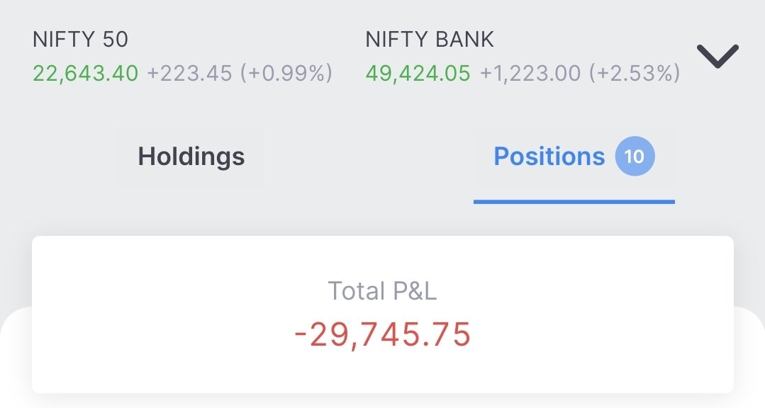Select the NIFTY 50 change +223.45

pyautogui.click(x=189, y=74)
